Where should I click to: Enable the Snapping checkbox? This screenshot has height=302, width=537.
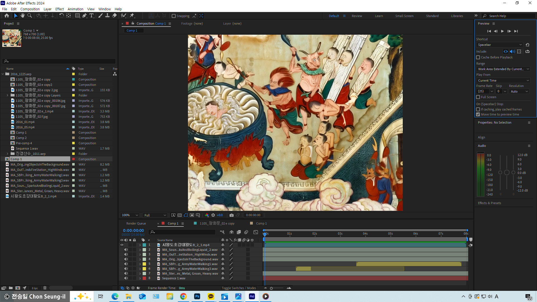click(x=174, y=16)
